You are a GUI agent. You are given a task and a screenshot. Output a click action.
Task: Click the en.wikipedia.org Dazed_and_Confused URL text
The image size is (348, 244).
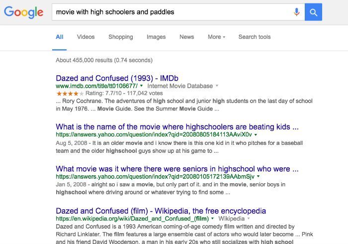[x=132, y=219]
